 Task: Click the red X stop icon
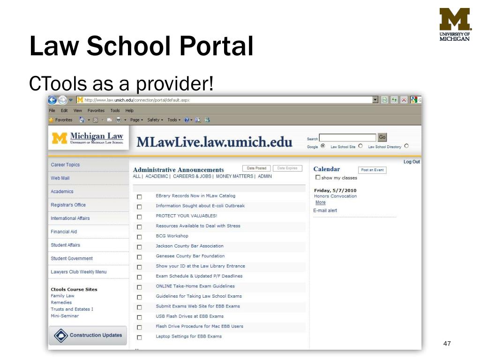click(x=404, y=100)
